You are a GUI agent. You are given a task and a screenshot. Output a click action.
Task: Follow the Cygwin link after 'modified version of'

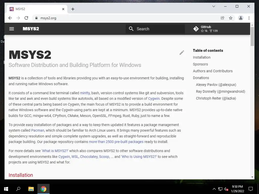[x=154, y=99]
